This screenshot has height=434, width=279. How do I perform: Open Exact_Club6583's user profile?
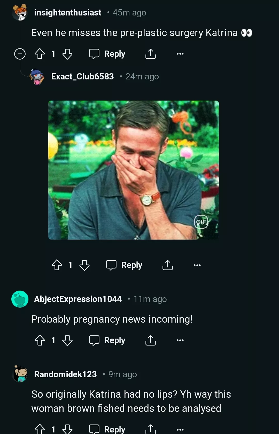[x=82, y=77]
